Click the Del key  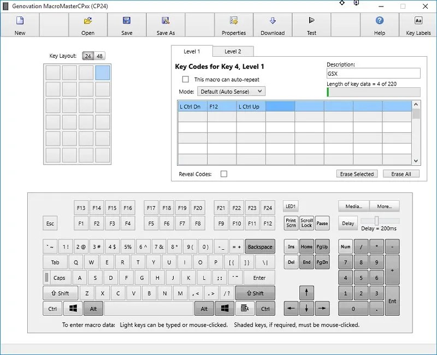point(291,262)
